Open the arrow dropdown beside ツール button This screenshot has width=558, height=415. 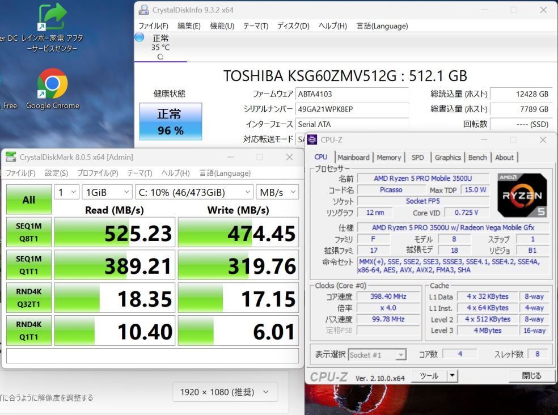point(452,376)
